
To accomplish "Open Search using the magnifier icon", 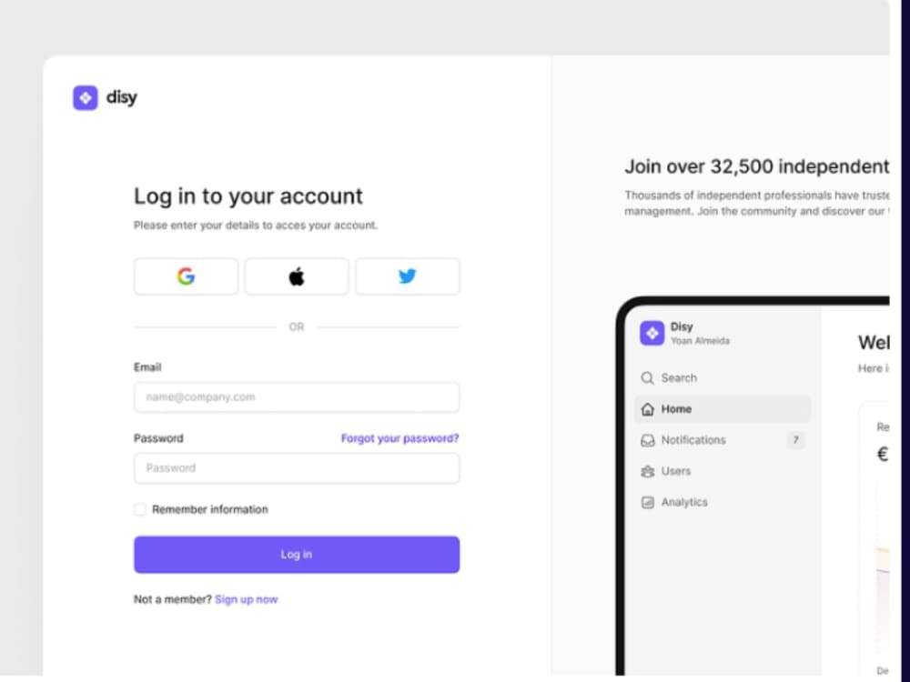I will coord(647,377).
